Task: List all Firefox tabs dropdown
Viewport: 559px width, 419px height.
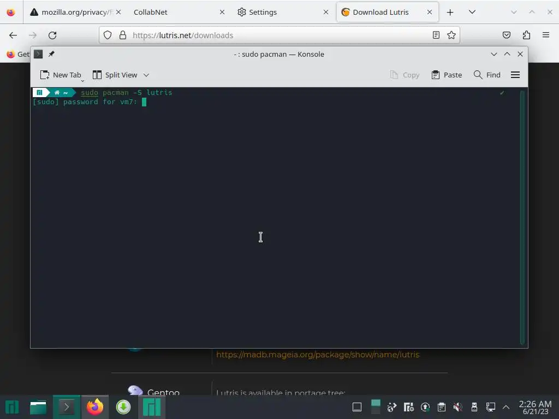Action: (472, 12)
